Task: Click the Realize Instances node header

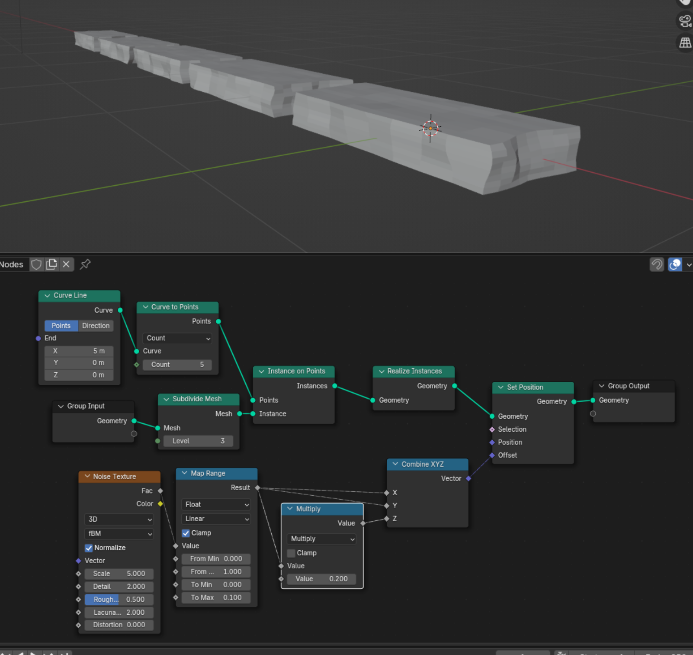Action: [x=414, y=371]
